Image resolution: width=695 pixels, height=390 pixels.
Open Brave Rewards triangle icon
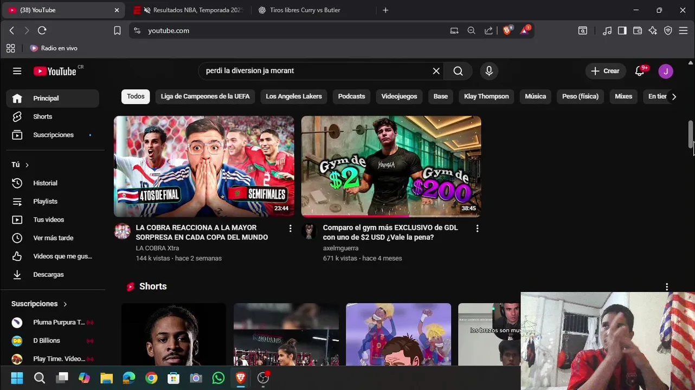[525, 30]
